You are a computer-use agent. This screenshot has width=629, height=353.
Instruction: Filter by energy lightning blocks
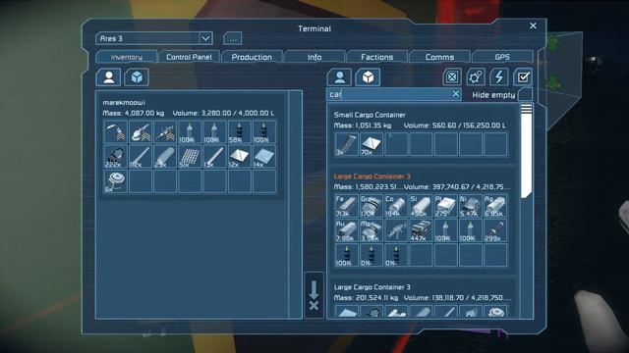tap(499, 76)
